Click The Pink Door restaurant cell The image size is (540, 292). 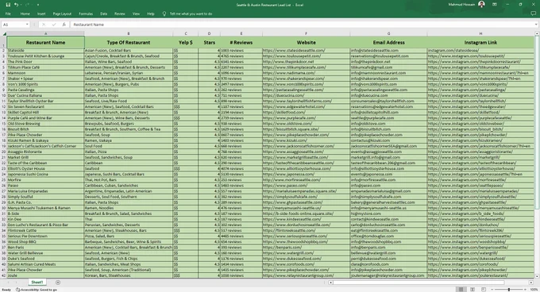coord(45,62)
